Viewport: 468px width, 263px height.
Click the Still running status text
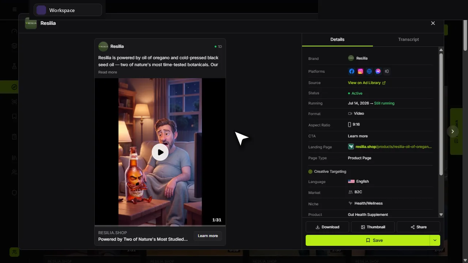[384, 103]
